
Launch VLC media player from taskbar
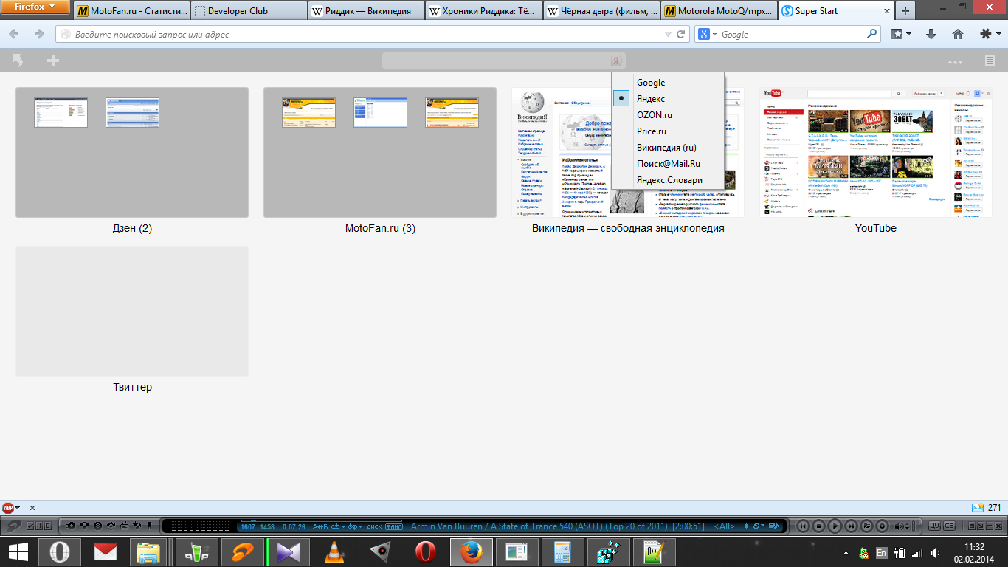(x=334, y=552)
